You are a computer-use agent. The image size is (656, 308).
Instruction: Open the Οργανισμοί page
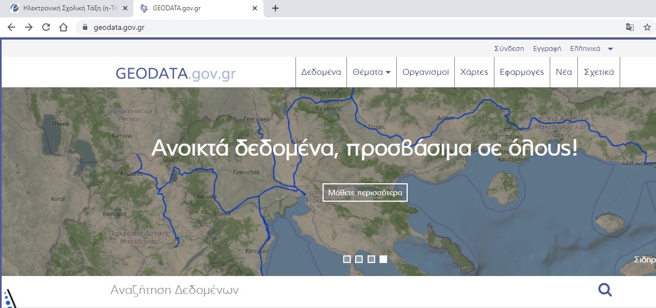(426, 72)
